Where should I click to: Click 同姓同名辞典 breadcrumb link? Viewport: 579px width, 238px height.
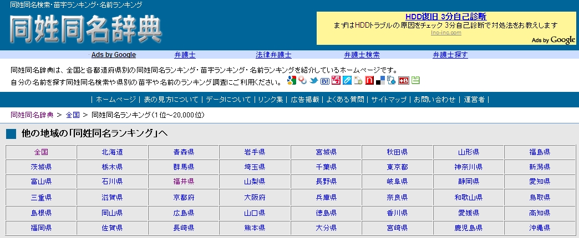[32, 115]
